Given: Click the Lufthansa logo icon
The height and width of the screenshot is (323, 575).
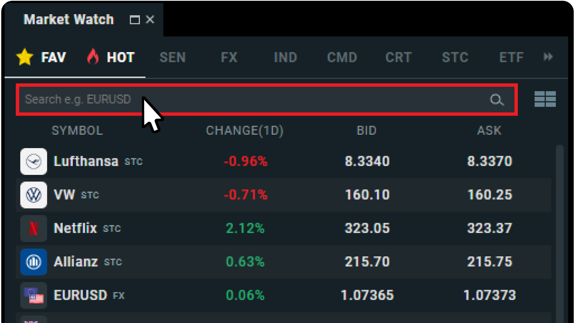Looking at the screenshot, I should pos(34,161).
